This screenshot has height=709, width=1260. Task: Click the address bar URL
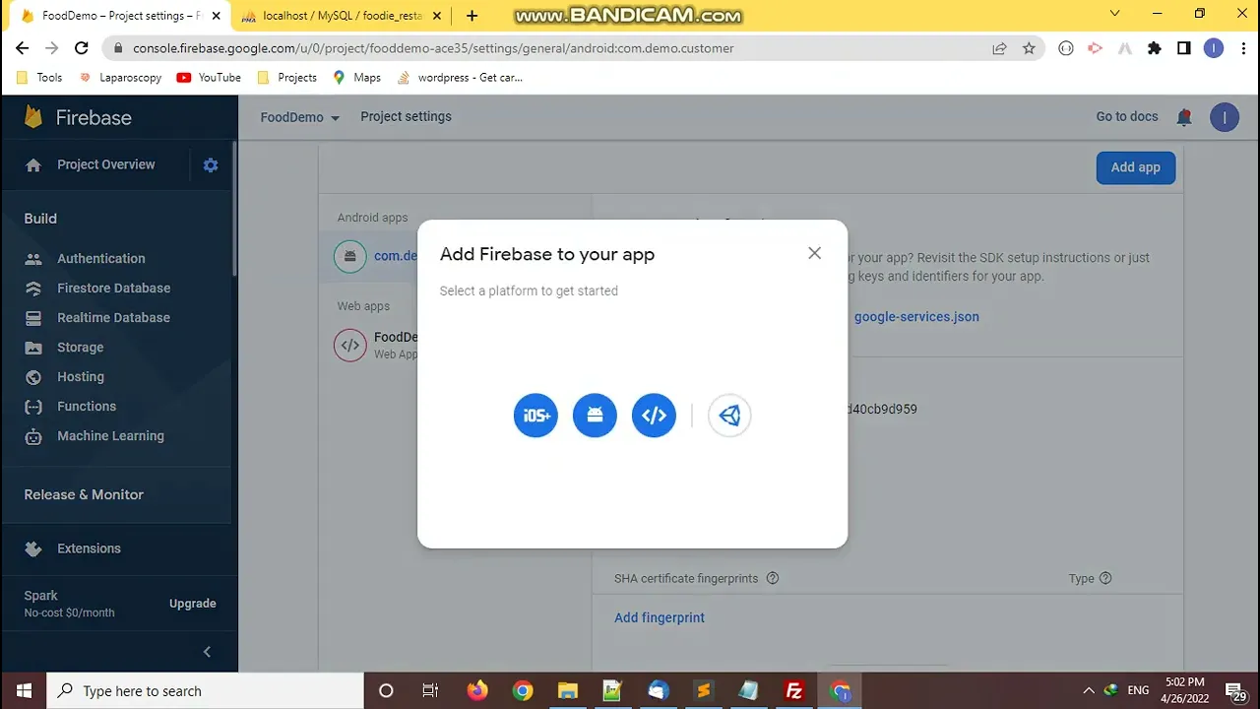[x=433, y=47]
